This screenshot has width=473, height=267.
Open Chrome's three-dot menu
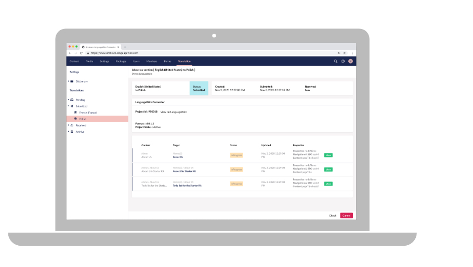coord(352,53)
